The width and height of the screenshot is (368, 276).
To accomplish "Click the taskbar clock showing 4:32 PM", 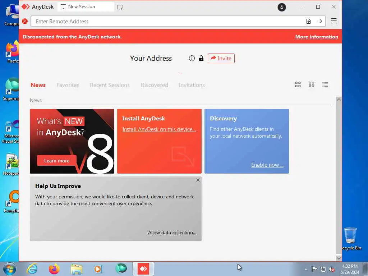I will (350, 269).
